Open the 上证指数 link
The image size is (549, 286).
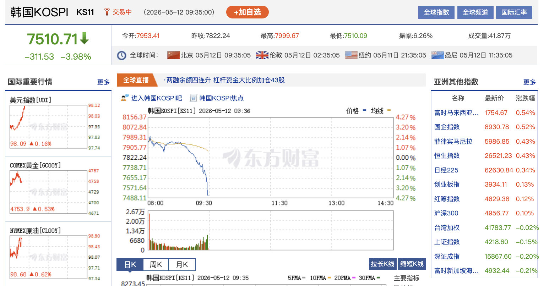point(447,242)
